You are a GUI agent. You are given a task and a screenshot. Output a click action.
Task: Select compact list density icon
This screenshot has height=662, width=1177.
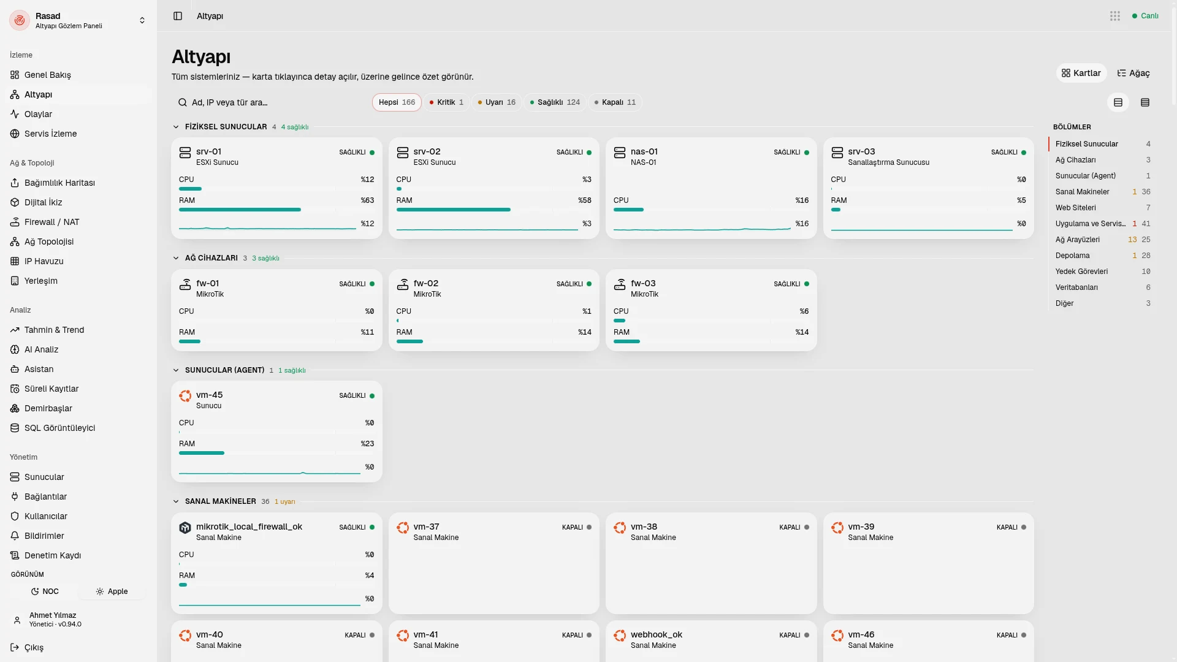pos(1118,102)
